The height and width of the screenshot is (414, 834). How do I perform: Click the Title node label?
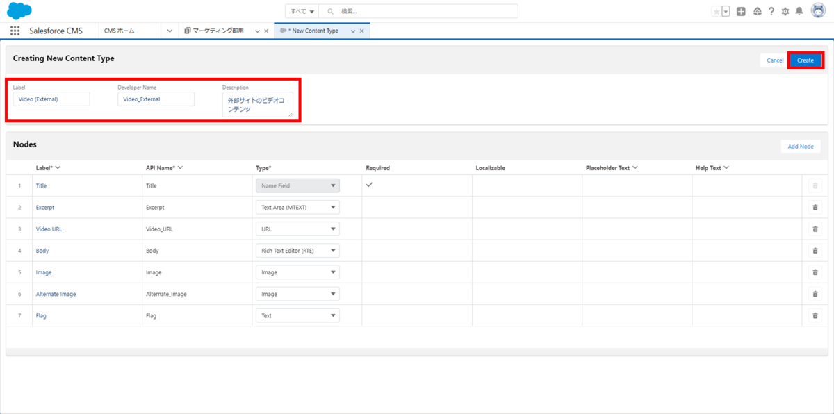(42, 186)
